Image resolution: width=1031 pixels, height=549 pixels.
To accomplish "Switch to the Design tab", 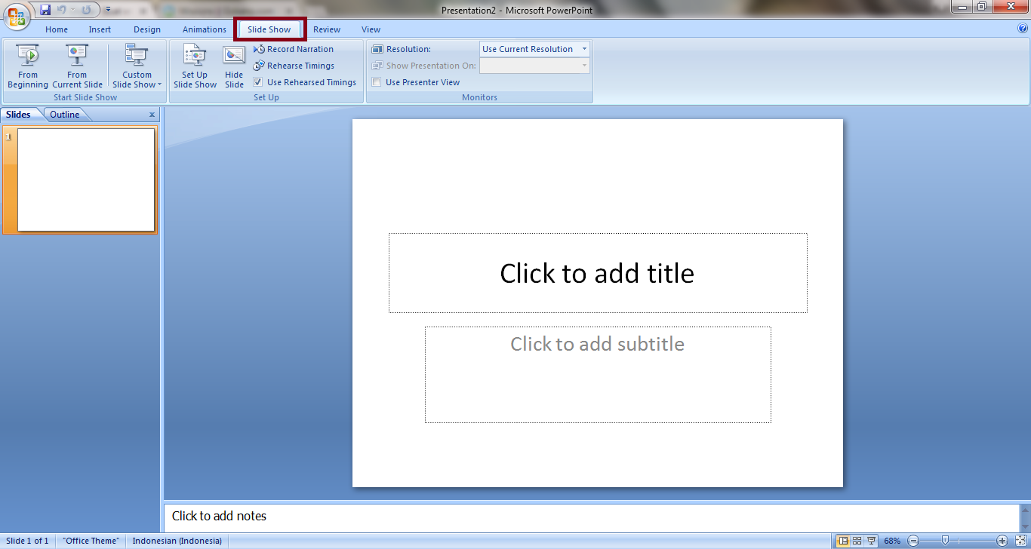I will (147, 29).
